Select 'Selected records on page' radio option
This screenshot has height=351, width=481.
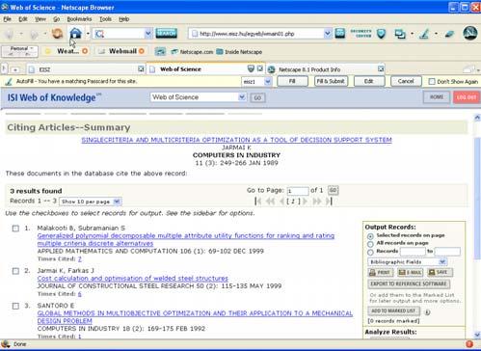coord(370,236)
